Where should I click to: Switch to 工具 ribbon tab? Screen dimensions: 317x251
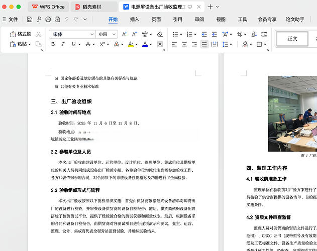click(242, 20)
